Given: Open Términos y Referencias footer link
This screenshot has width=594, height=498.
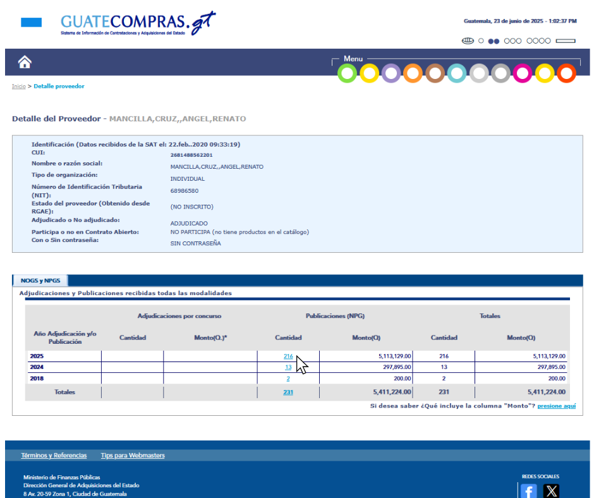Looking at the screenshot, I should [54, 456].
